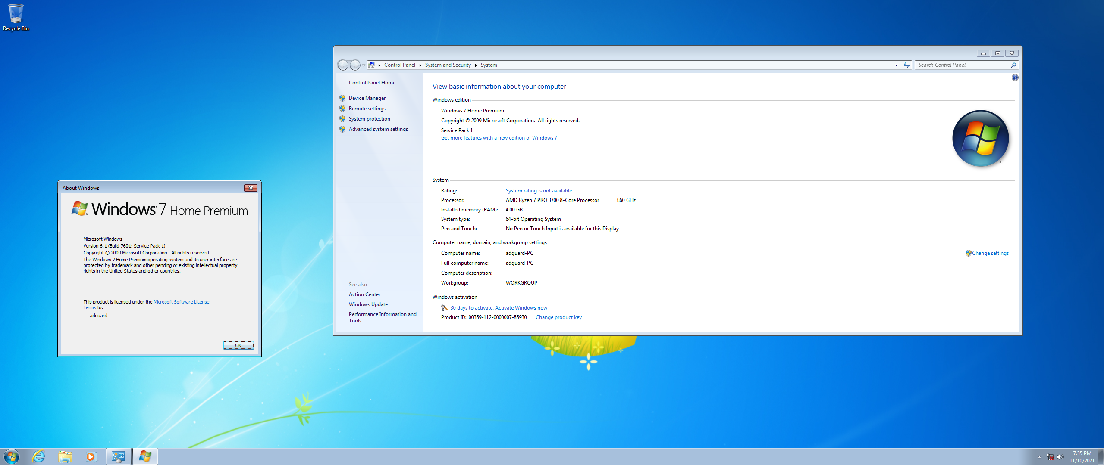Screen dimensions: 1104x465
Task: Click the Windows logo orb in System window
Action: coord(980,138)
